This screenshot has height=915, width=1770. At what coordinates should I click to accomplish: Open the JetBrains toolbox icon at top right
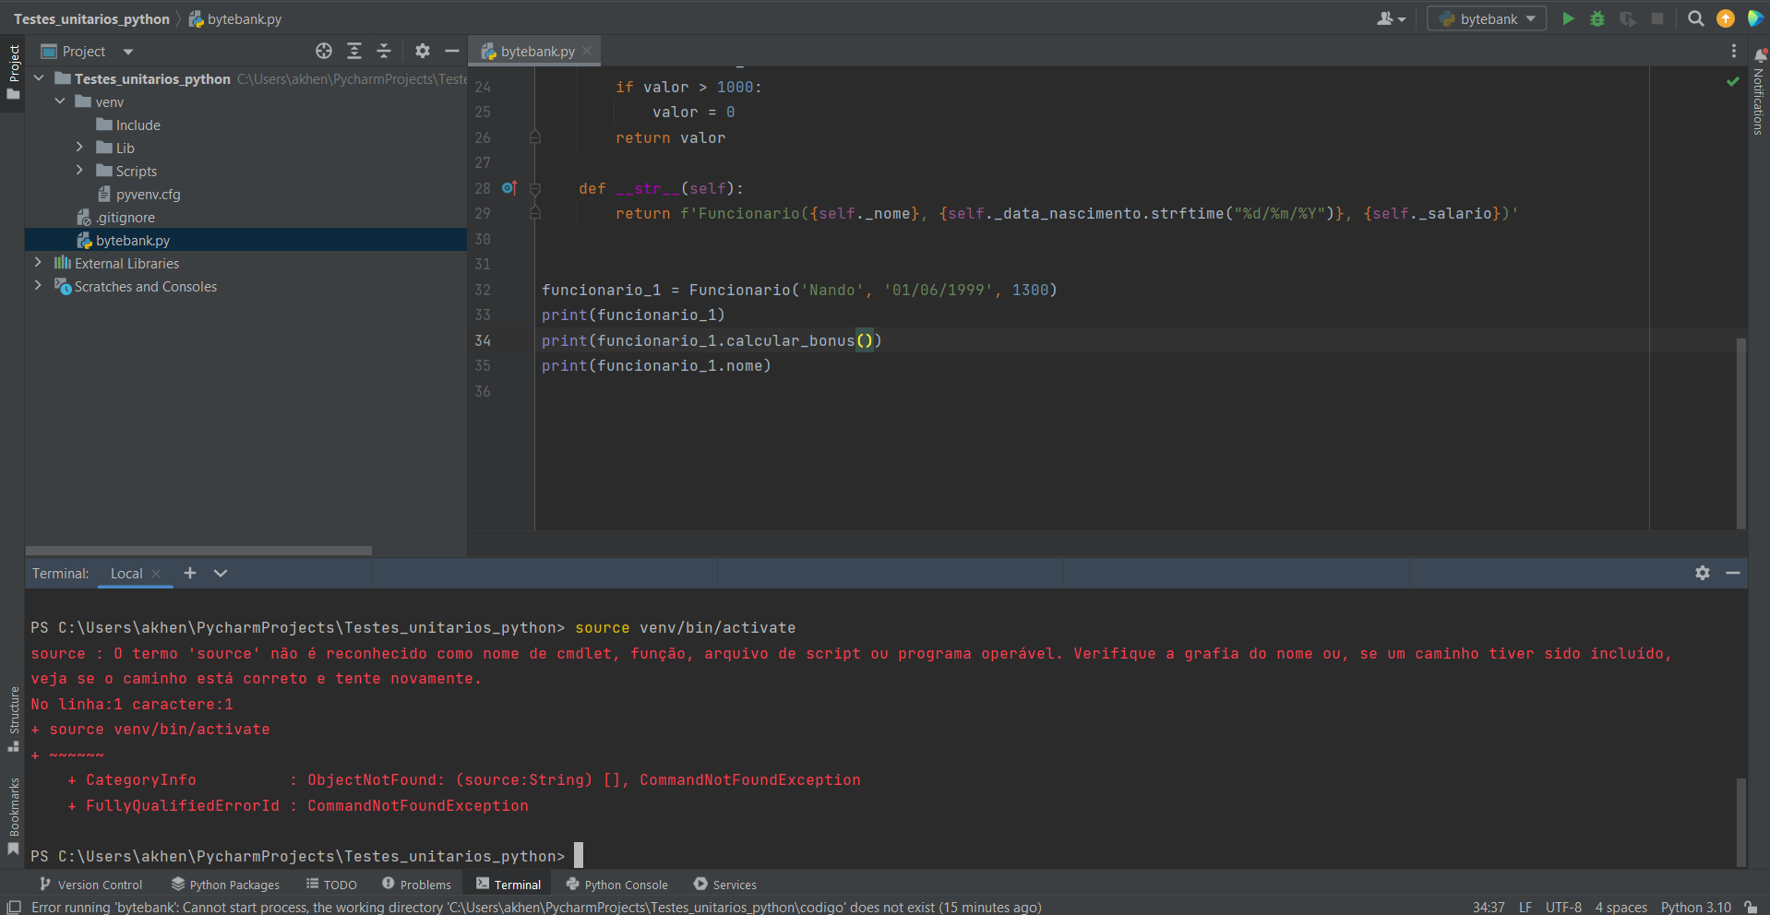coord(1755,18)
